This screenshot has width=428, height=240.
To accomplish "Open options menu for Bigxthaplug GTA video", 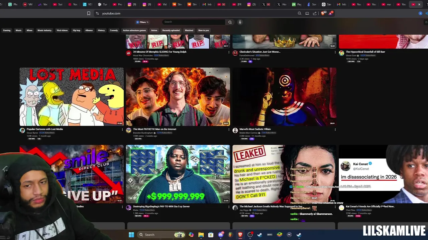I will coord(229,207).
